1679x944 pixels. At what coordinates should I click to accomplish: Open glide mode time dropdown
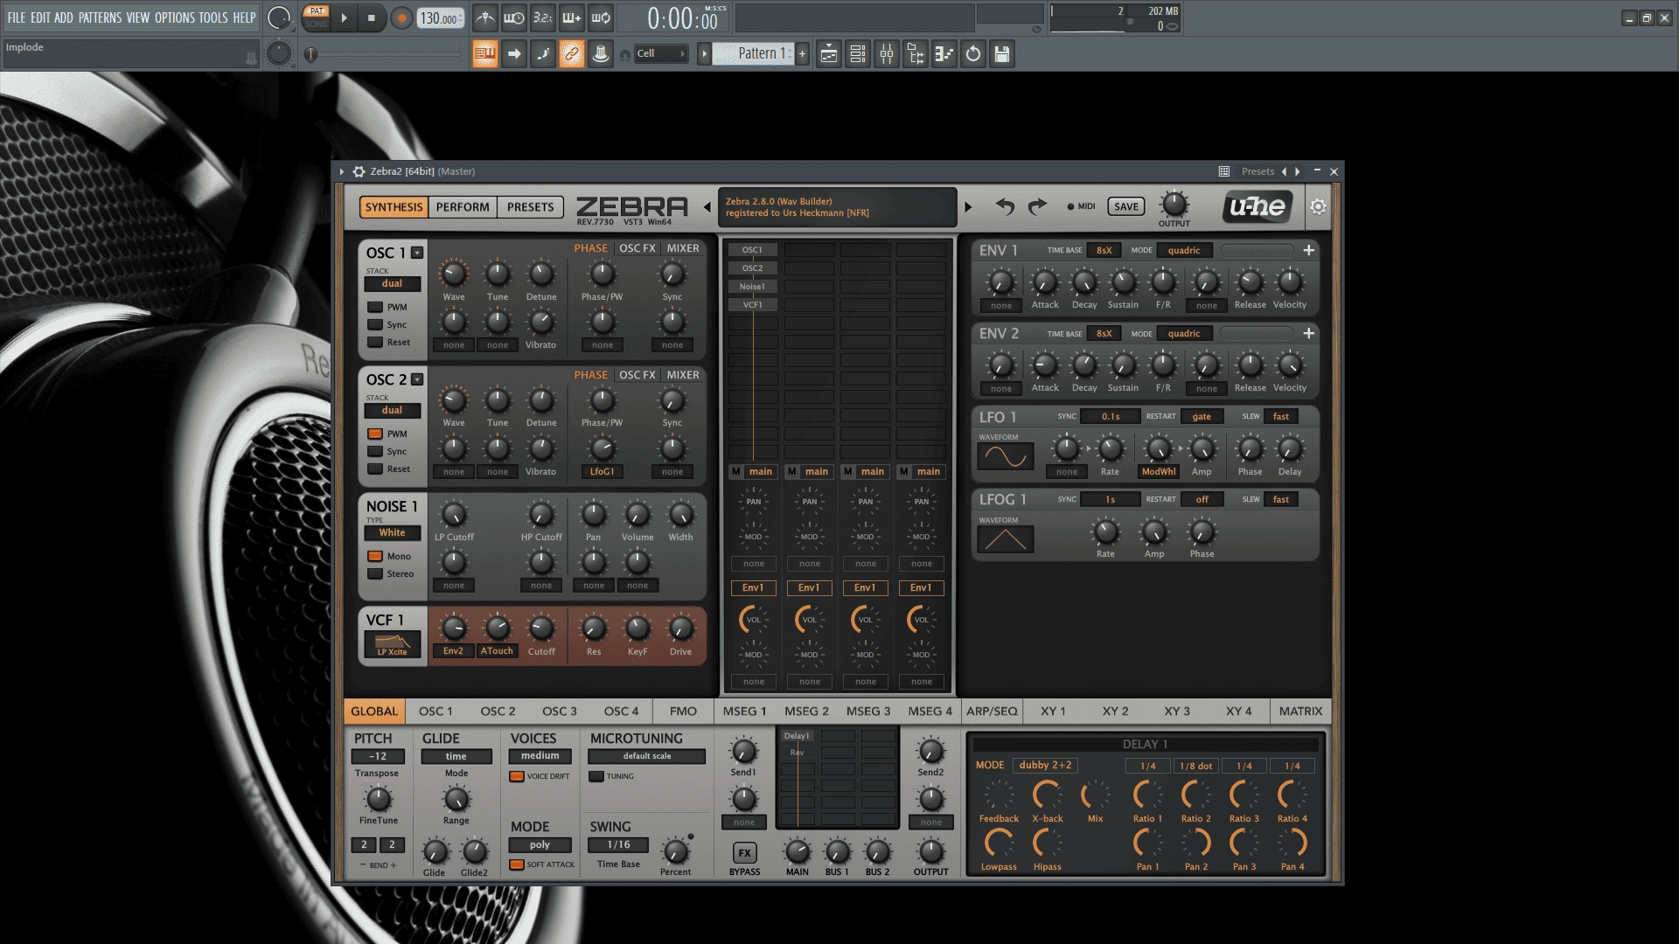(x=456, y=757)
